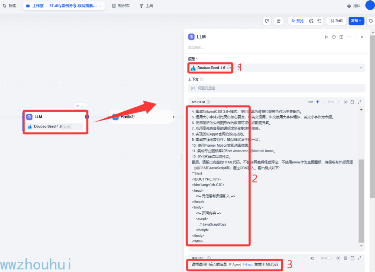The width and height of the screenshot is (375, 272).
Task: Copy the SYSTEM prompt to clipboard
Action: pos(352,102)
